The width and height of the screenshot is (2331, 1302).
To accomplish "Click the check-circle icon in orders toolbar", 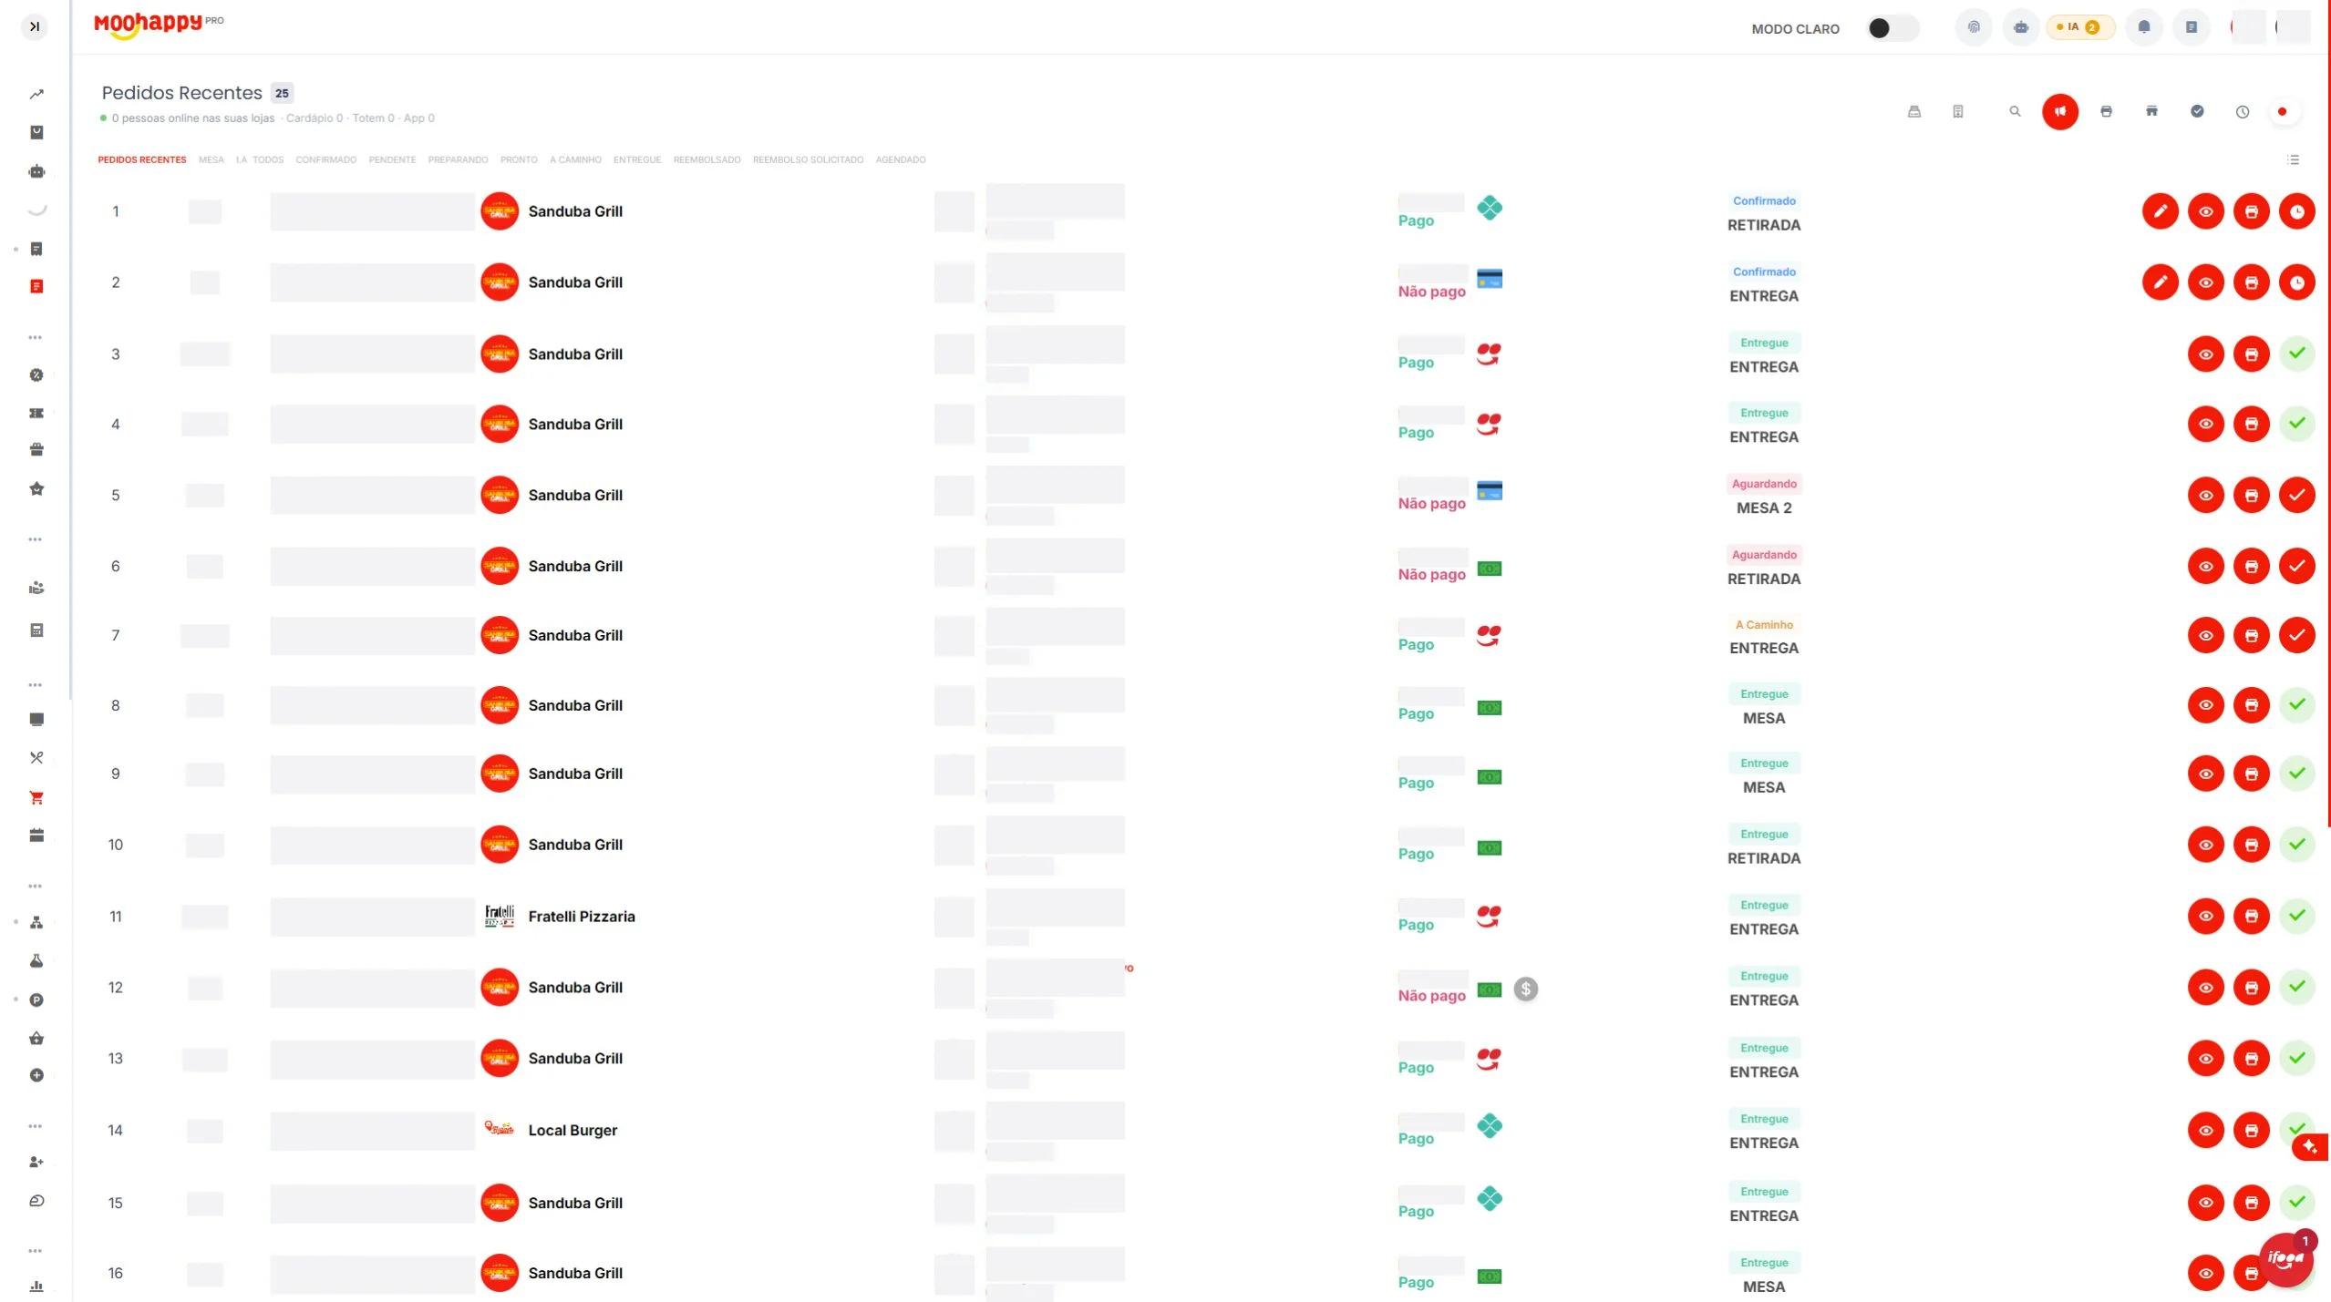I will pos(2197,111).
